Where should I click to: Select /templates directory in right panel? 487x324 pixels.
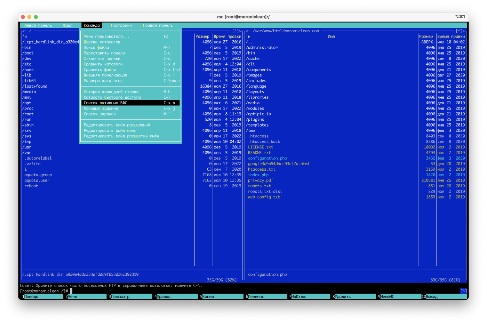pyautogui.click(x=356, y=125)
